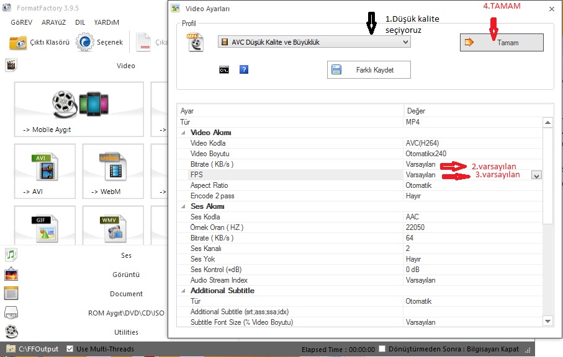Select the Ses Yok row
This screenshot has height=357, width=563.
click(360, 259)
